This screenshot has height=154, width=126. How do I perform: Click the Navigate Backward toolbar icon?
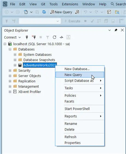tap(7, 12)
